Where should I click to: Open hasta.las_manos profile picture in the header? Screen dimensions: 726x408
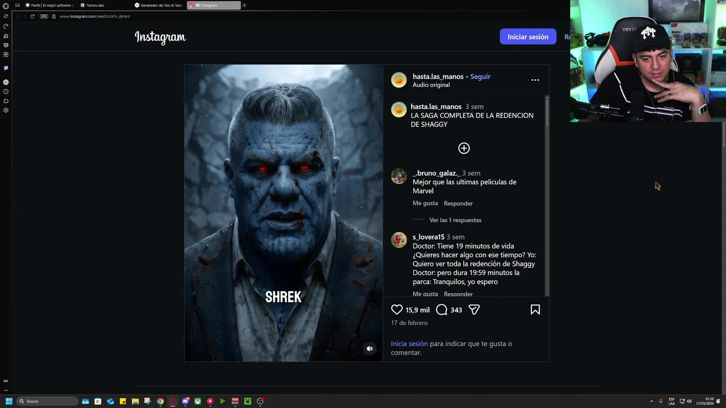[x=399, y=80]
